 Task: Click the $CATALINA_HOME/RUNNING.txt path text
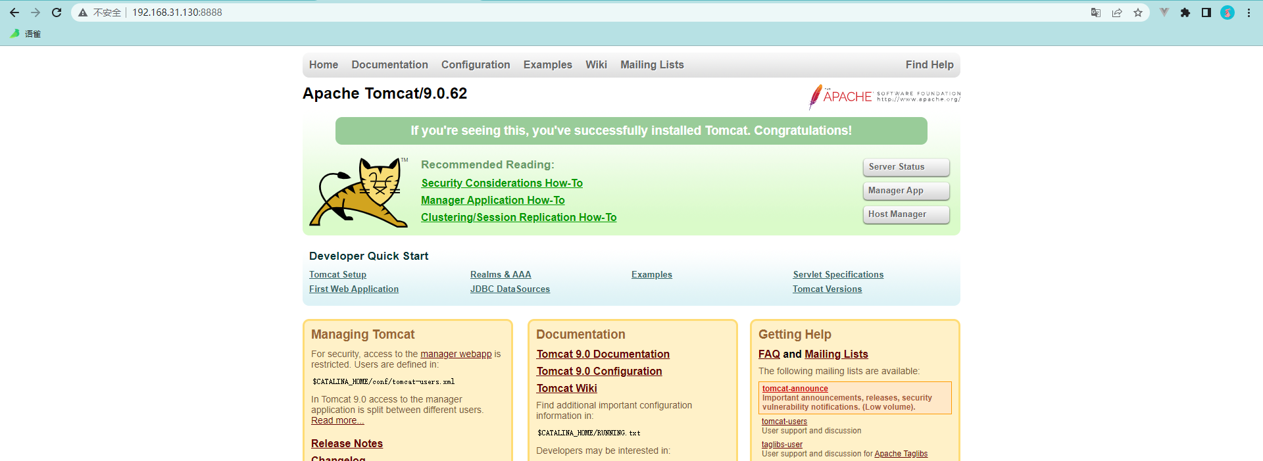pyautogui.click(x=589, y=433)
